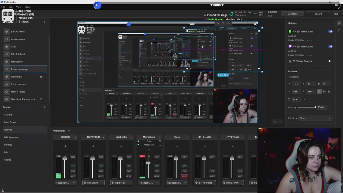Click the link icon on Microphone track

click(156, 166)
